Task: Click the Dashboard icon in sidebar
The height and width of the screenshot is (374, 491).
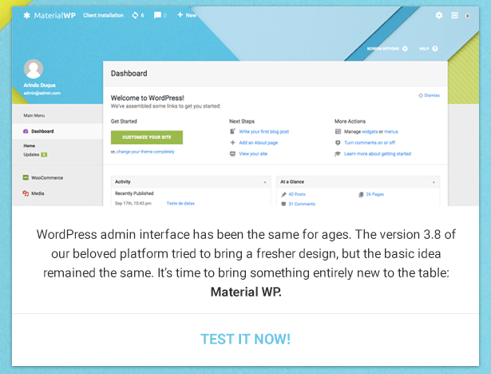Action: click(26, 131)
